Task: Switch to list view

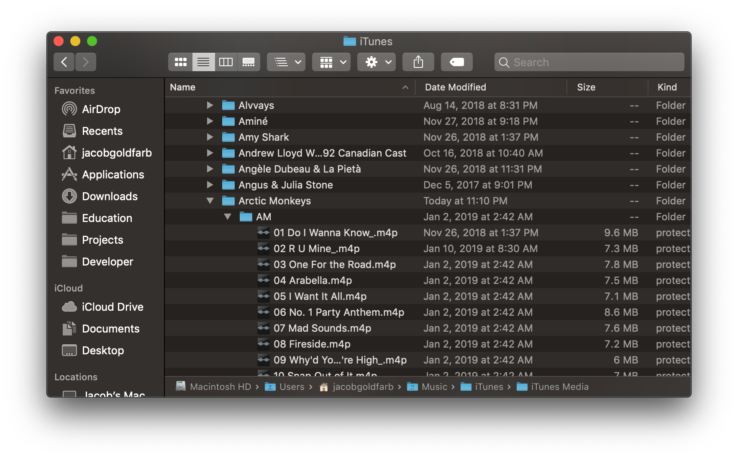Action: [x=203, y=62]
